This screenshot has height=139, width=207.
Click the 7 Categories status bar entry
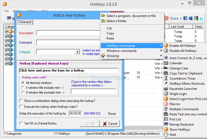click(x=28, y=134)
